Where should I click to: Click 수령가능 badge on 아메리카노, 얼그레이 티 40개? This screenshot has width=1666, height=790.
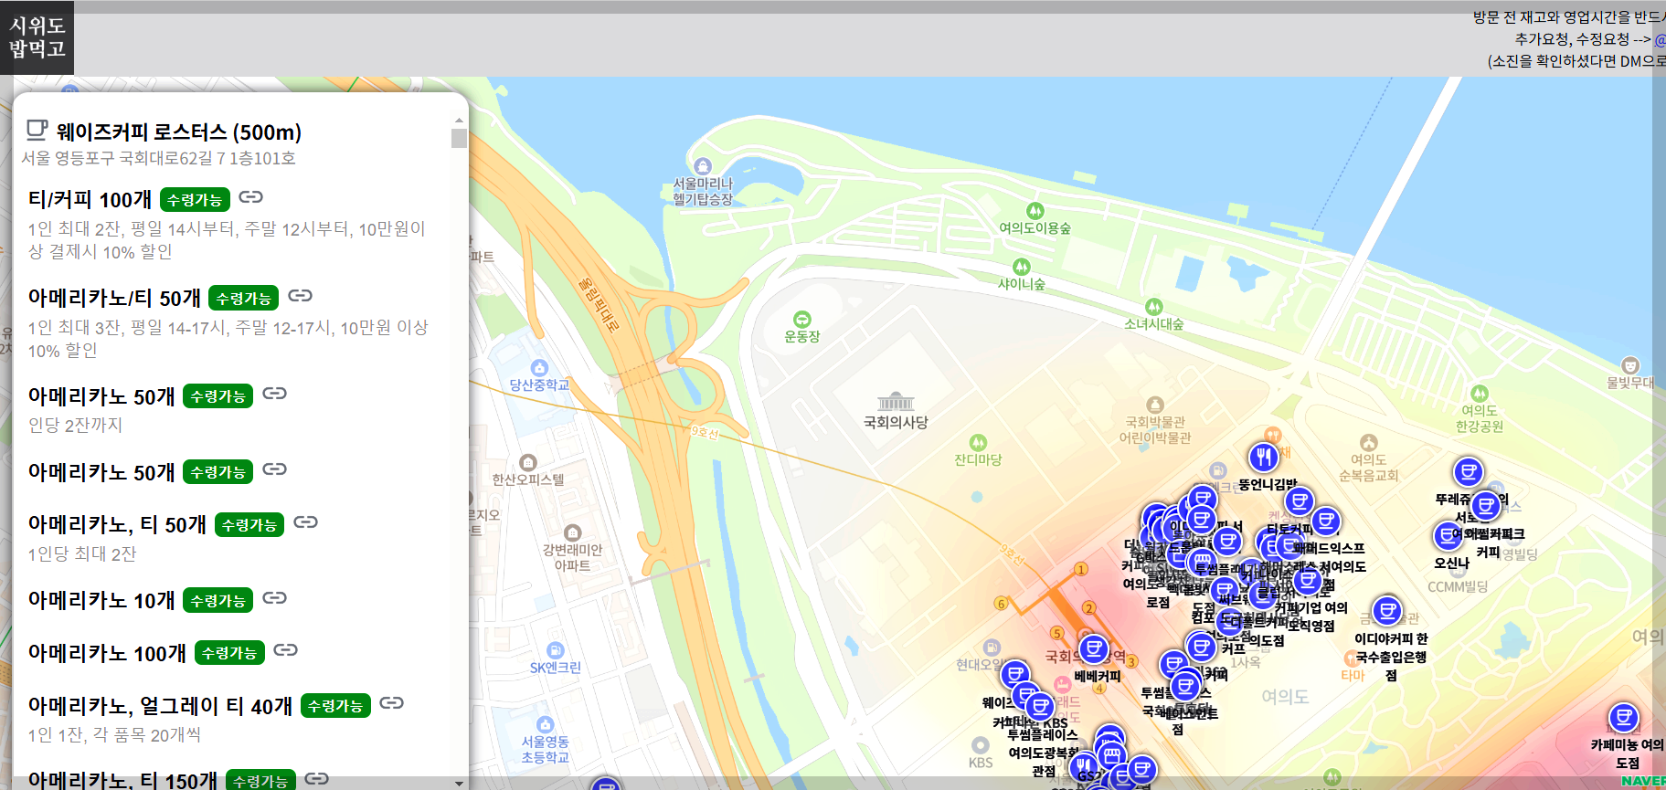(x=335, y=705)
